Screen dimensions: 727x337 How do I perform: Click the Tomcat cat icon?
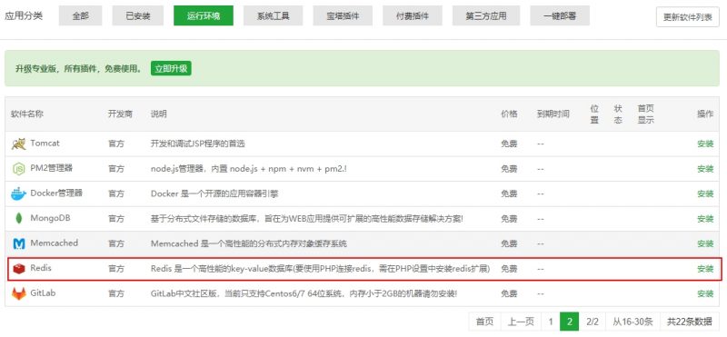click(18, 144)
